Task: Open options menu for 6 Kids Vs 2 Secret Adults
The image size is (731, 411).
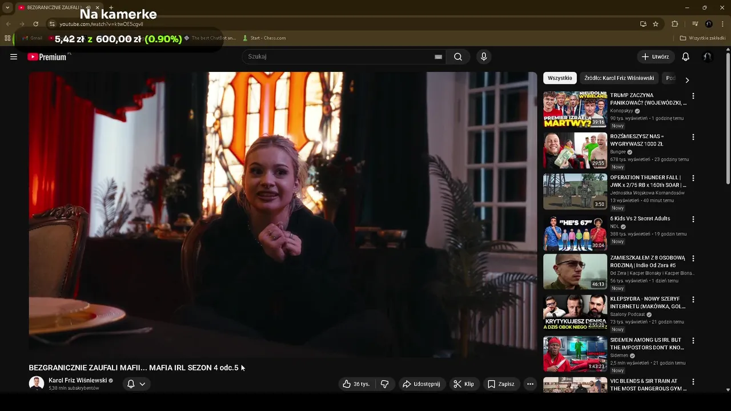Action: pyautogui.click(x=693, y=219)
